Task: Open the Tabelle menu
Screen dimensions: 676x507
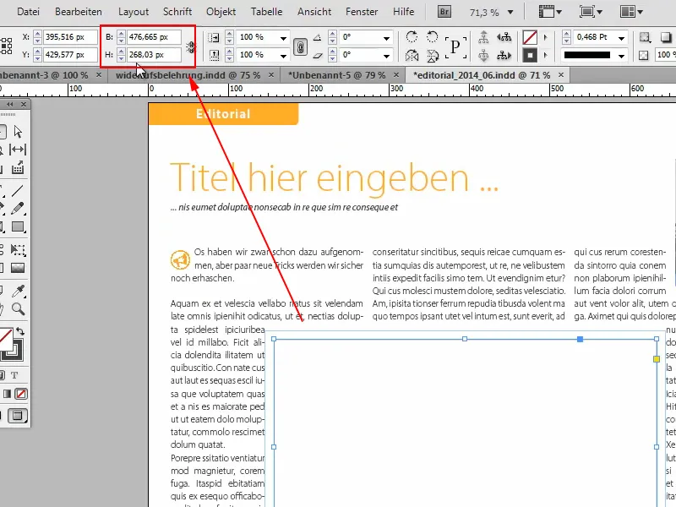Action: (266, 12)
